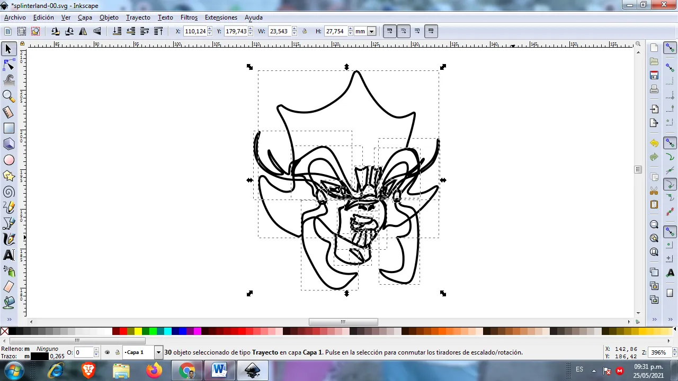Select the Star polygon tool
Image resolution: width=678 pixels, height=381 pixels.
click(x=8, y=176)
